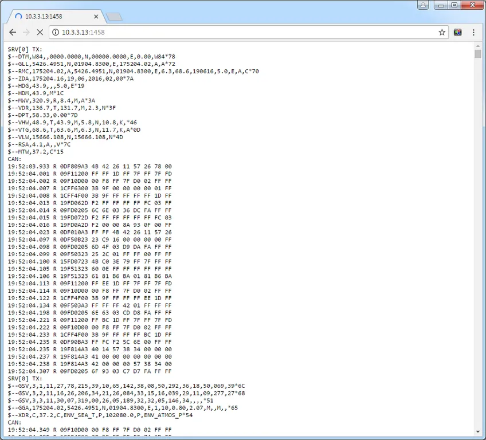Screen dimensions: 486x440
Task: Close the browser window
Action: (472, 5)
